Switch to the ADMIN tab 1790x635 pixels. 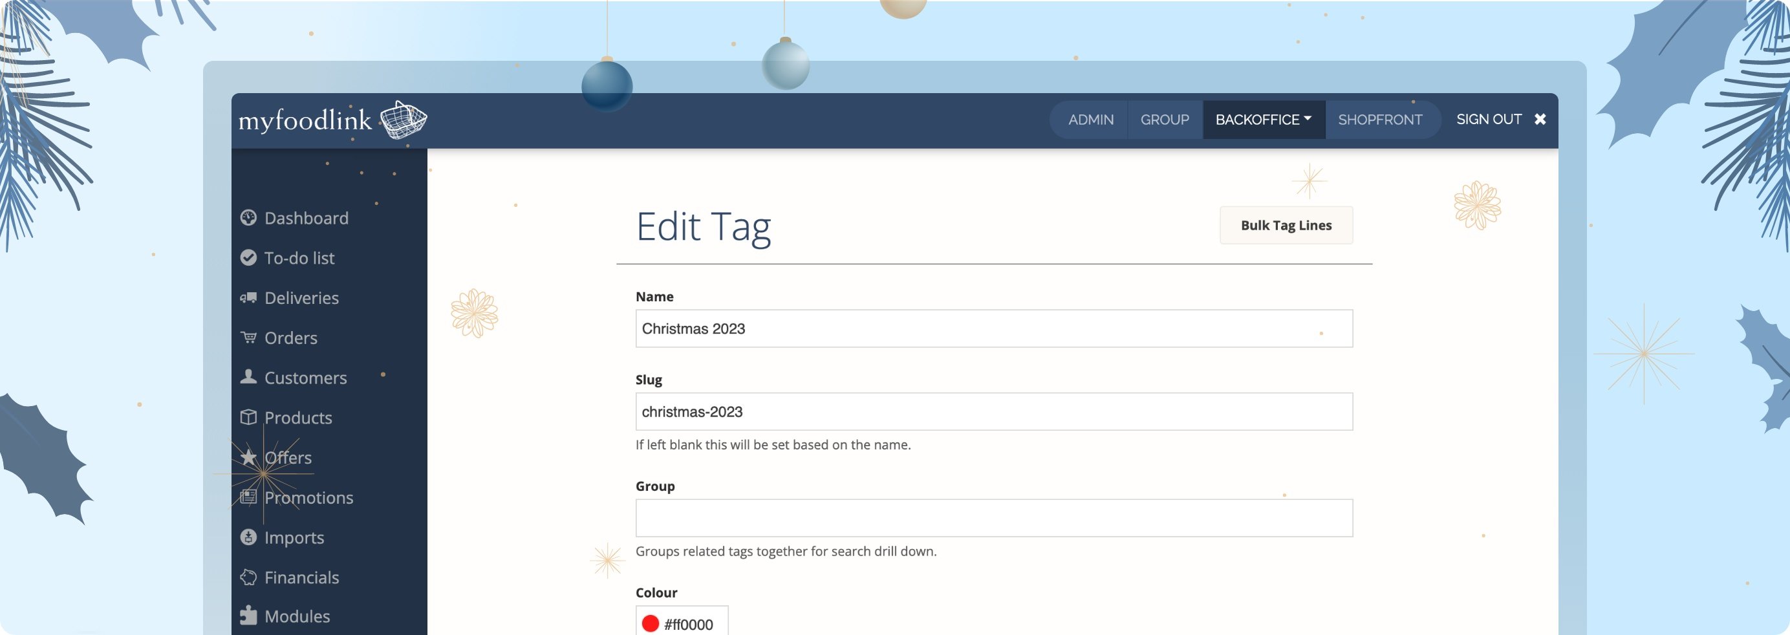tap(1090, 120)
